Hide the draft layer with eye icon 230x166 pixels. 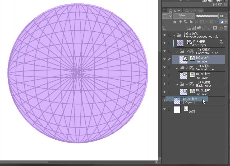(164, 43)
